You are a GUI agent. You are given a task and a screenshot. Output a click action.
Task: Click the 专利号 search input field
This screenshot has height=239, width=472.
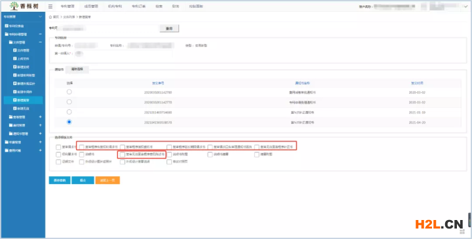(x=108, y=28)
